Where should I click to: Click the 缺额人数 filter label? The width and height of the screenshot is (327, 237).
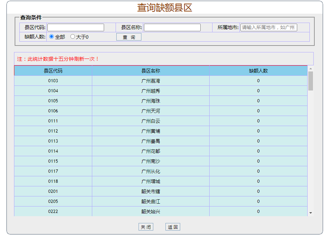point(35,37)
